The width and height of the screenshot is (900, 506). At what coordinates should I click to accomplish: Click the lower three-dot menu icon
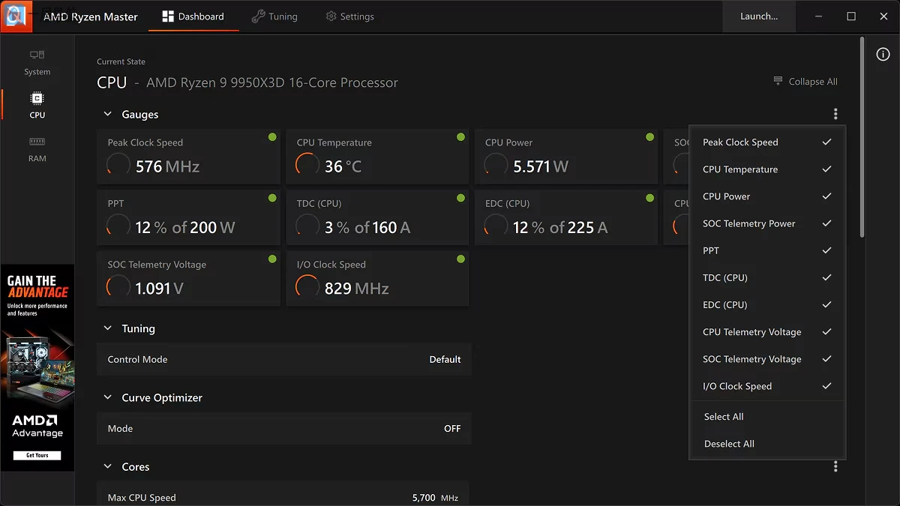(835, 466)
